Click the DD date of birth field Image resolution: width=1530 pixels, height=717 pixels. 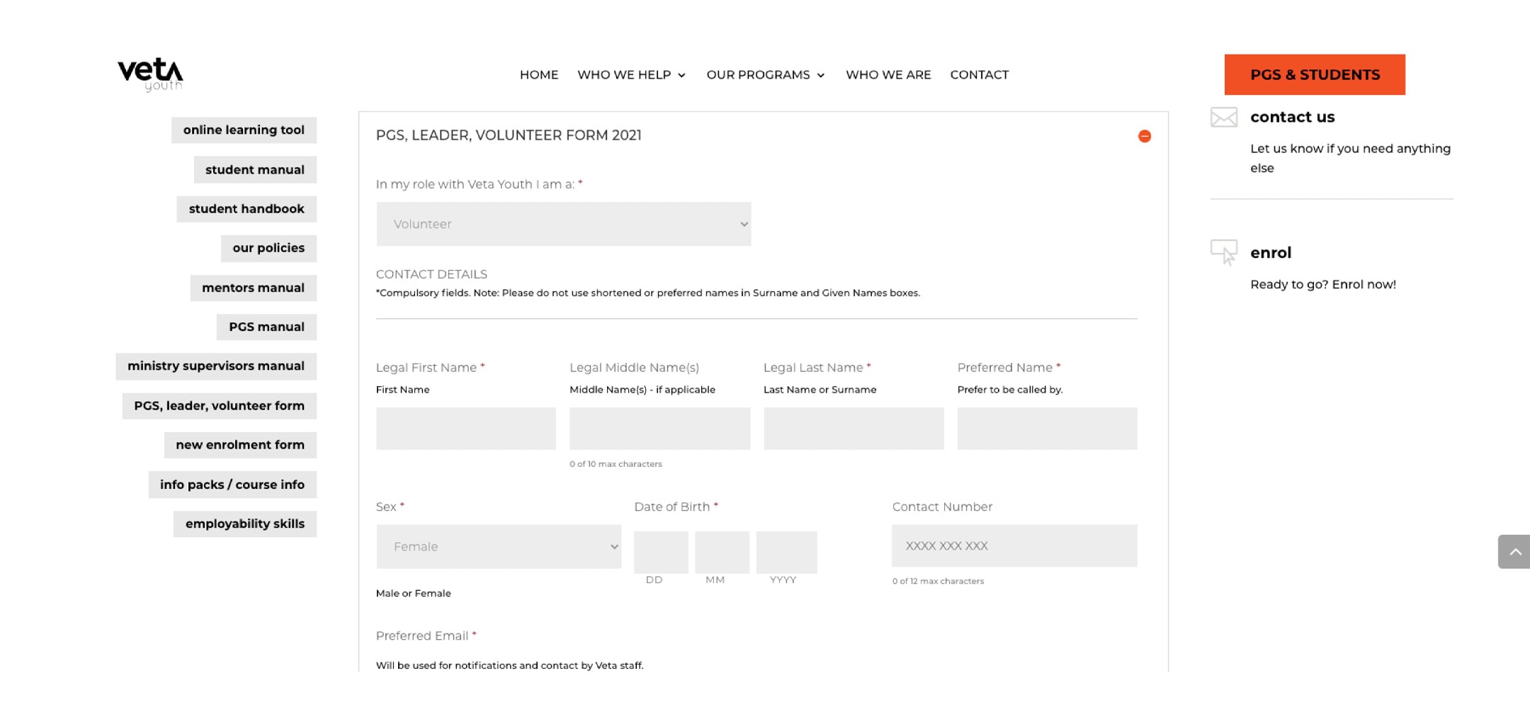pos(661,552)
